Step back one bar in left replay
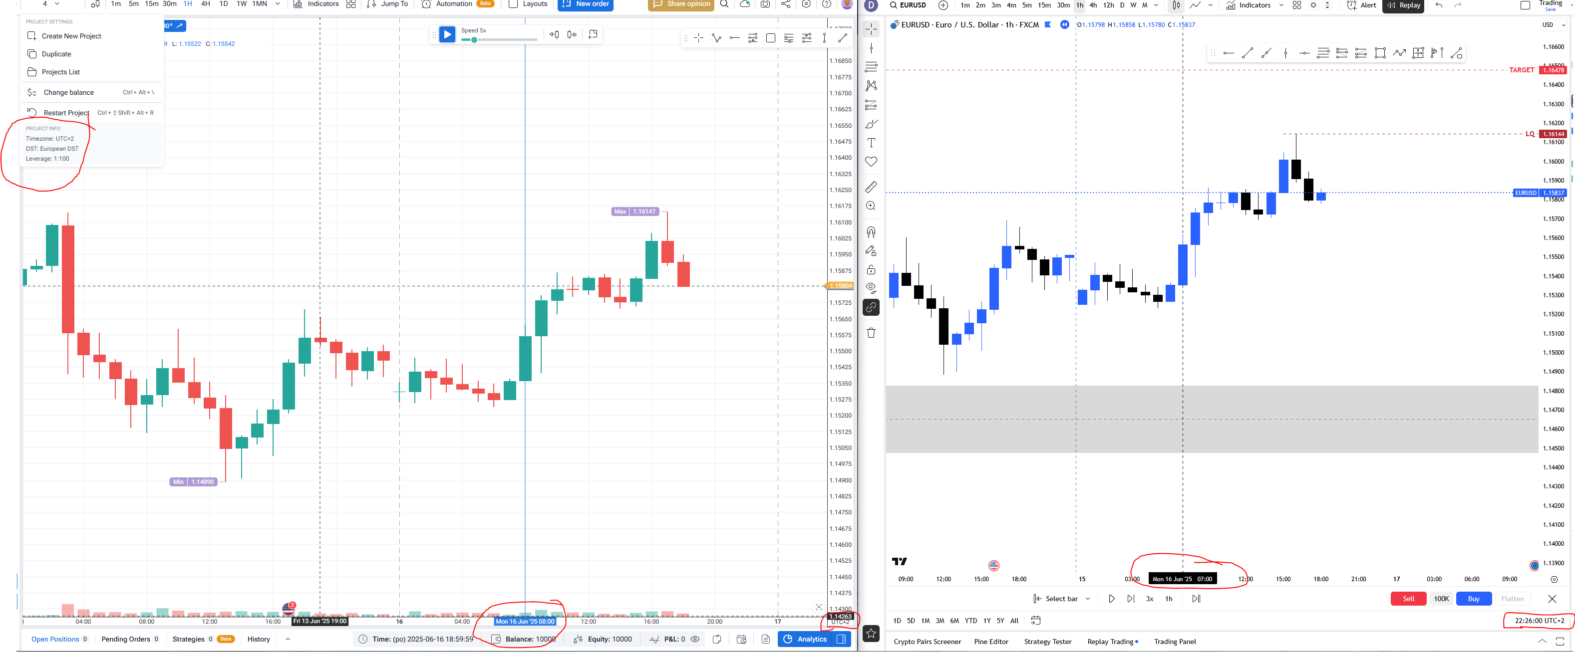The image size is (1575, 652). pyautogui.click(x=554, y=34)
